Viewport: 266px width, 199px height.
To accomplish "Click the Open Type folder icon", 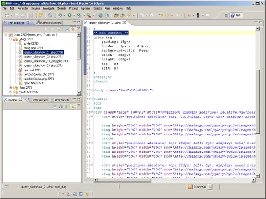I will 116,15.
